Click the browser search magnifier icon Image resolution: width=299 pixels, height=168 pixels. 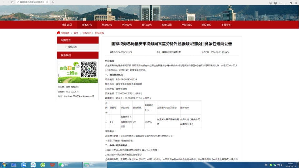tap(53, 2)
